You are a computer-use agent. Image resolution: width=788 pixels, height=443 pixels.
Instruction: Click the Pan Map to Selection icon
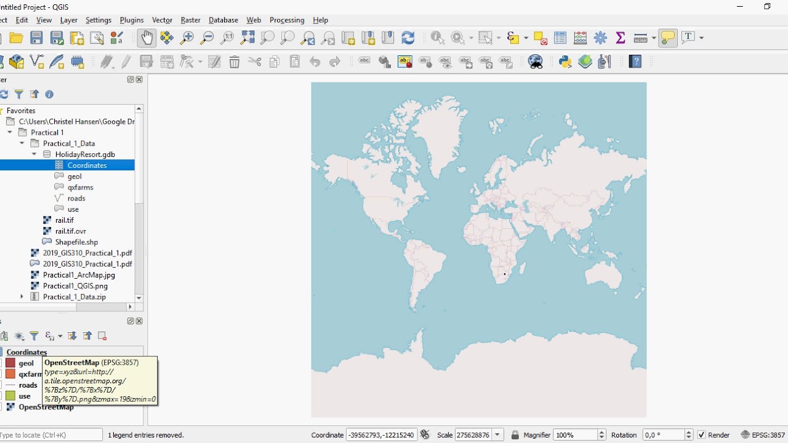click(x=167, y=38)
